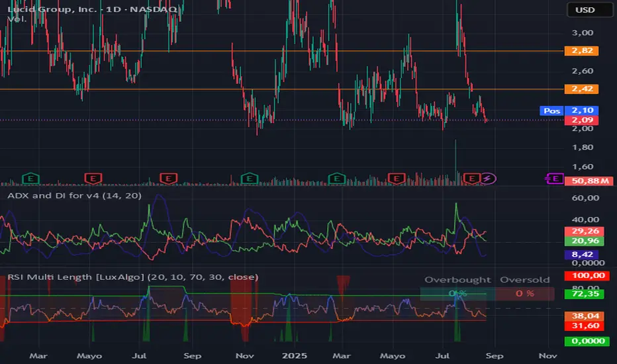Click the green 72,35 RSI value label
Viewport: 617px width, 364px height.
585,294
